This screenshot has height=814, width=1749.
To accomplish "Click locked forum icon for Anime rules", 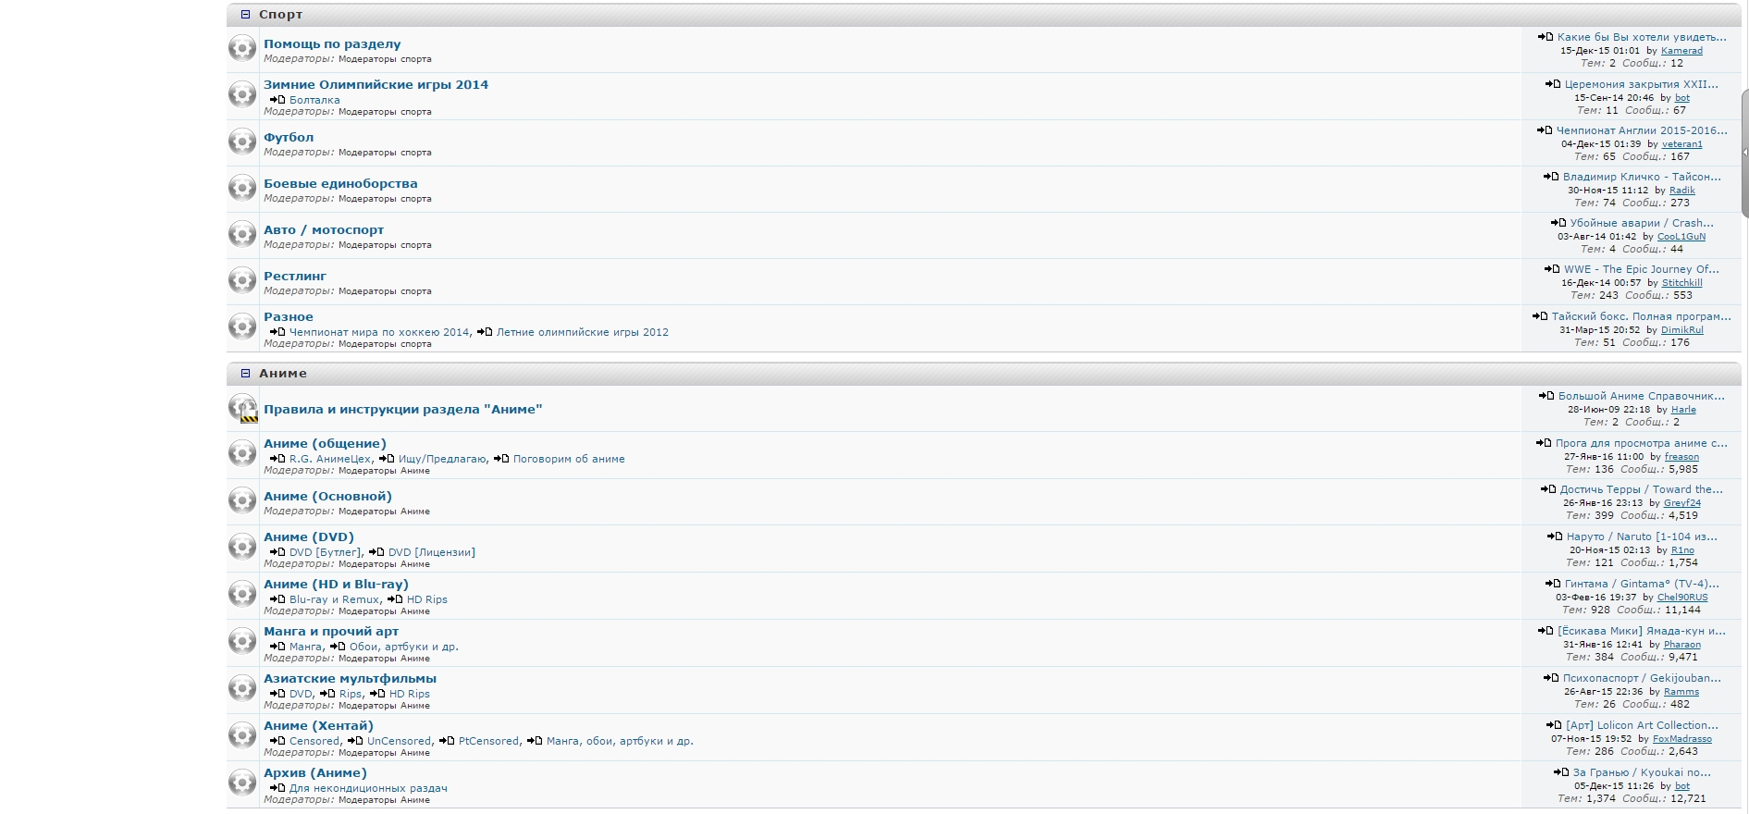I will point(243,409).
